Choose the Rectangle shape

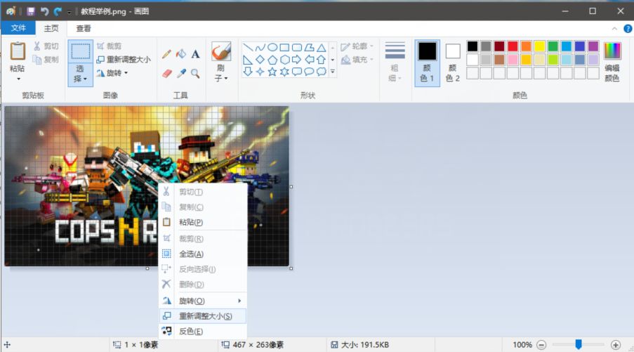pos(284,47)
